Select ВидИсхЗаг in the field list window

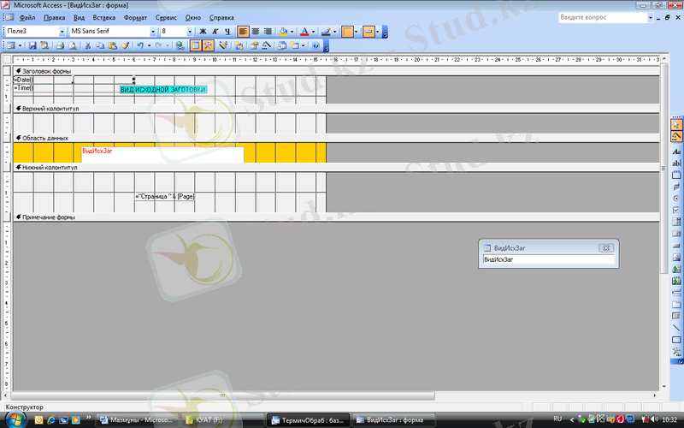pyautogui.click(x=548, y=259)
